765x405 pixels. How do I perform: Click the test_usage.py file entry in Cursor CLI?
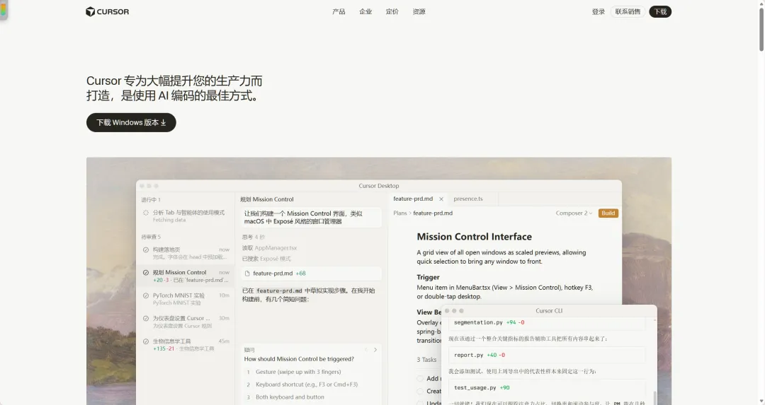[546, 387]
